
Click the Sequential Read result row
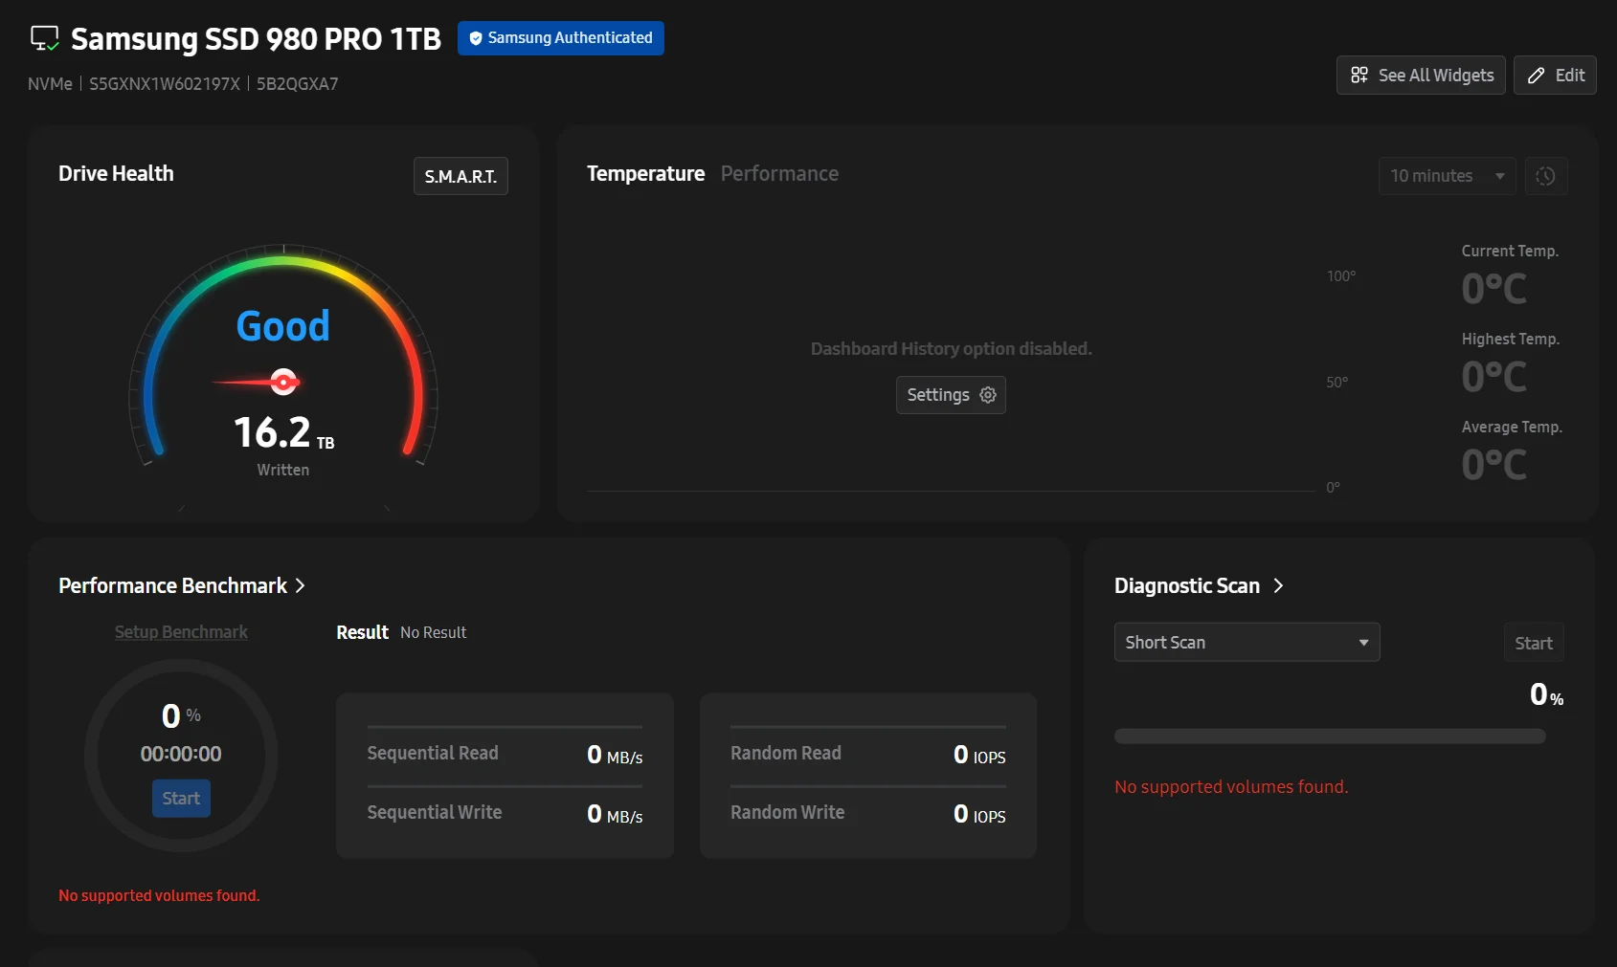pos(505,754)
